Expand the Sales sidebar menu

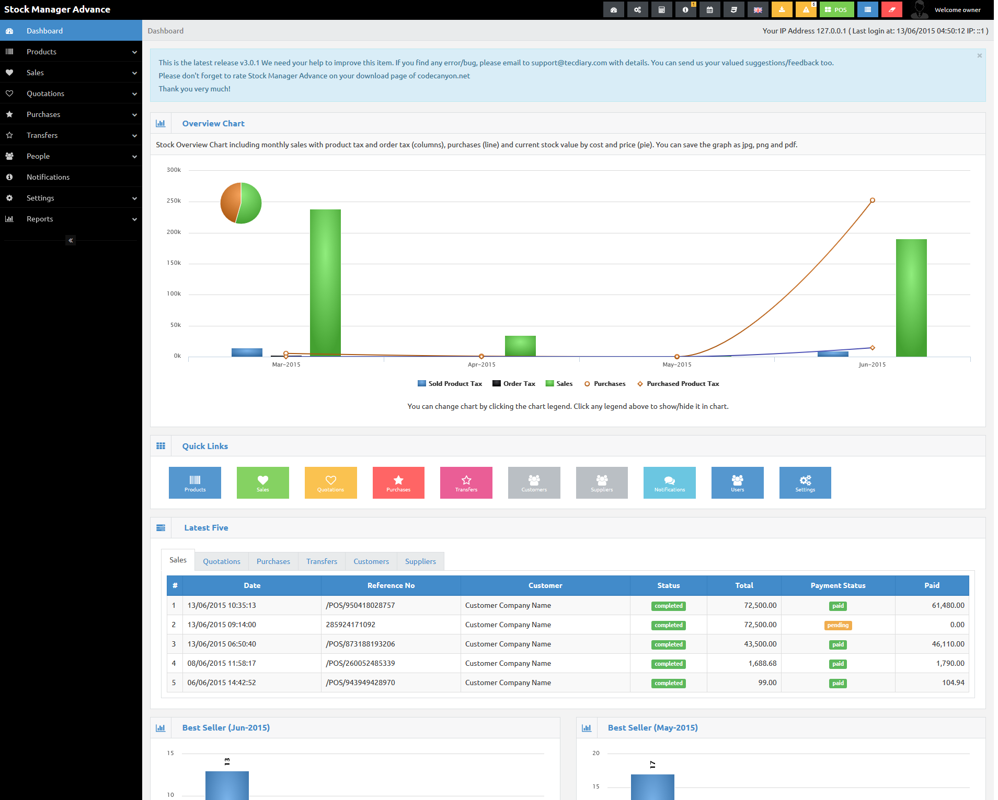71,73
